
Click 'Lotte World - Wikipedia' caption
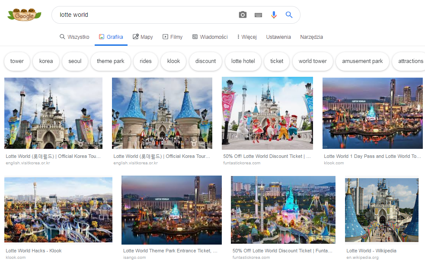coord(371,251)
